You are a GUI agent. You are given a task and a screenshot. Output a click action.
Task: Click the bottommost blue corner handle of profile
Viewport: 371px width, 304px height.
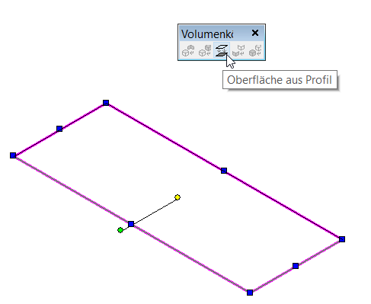250,293
